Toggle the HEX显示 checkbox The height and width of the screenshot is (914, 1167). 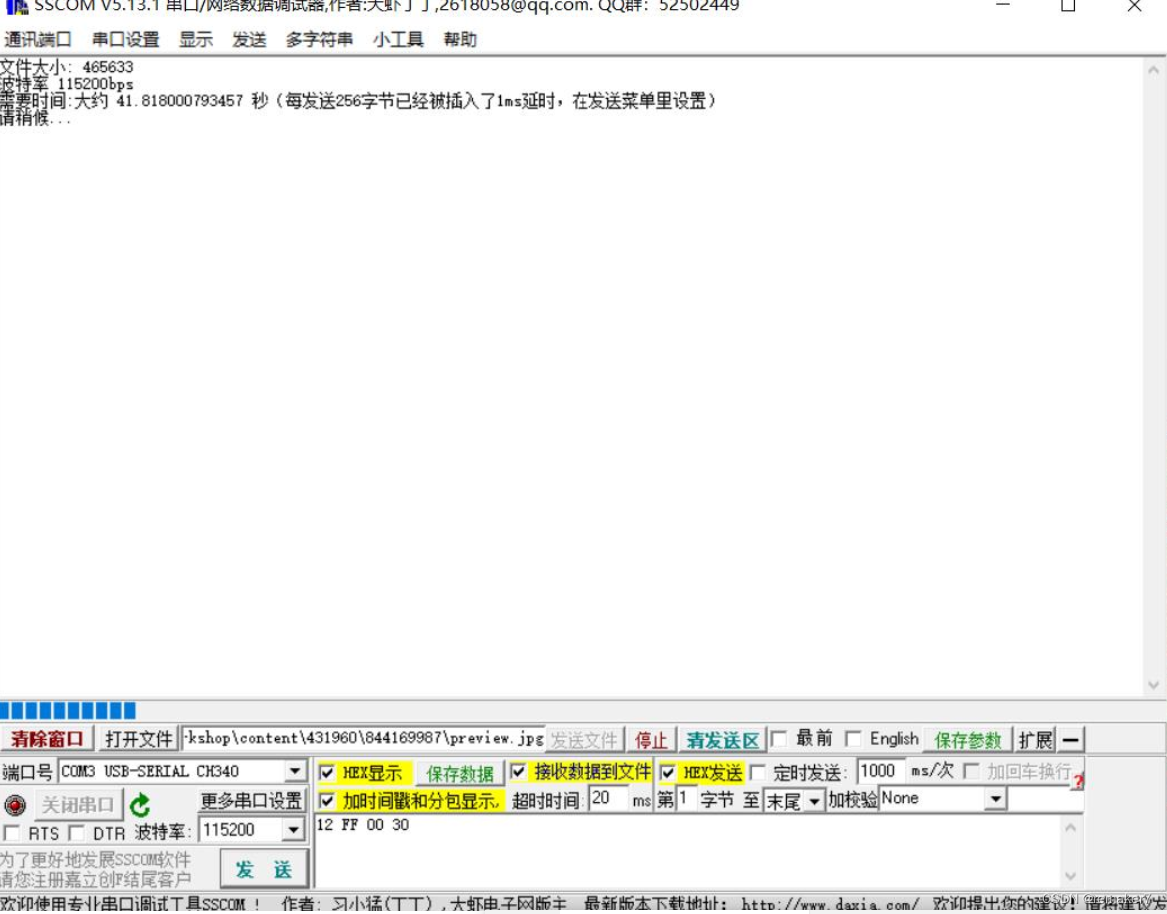pos(326,772)
